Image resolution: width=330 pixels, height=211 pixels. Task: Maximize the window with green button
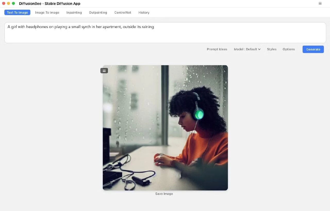click(x=13, y=3)
